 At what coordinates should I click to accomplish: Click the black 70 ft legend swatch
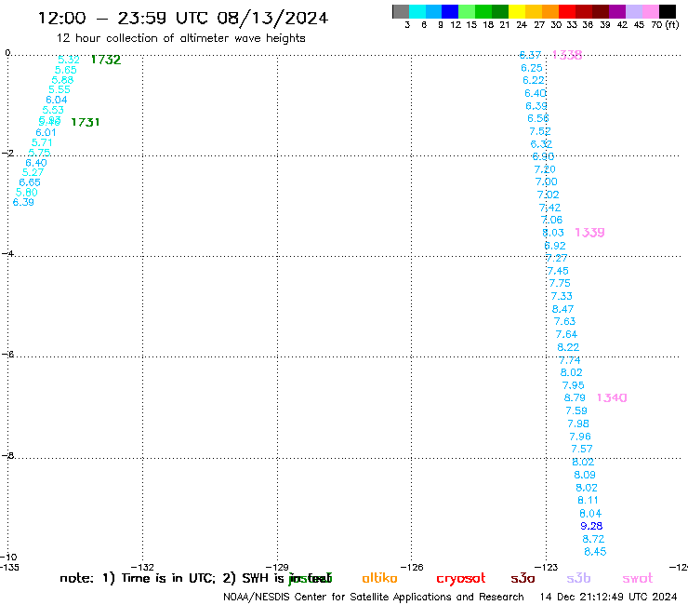[668, 11]
